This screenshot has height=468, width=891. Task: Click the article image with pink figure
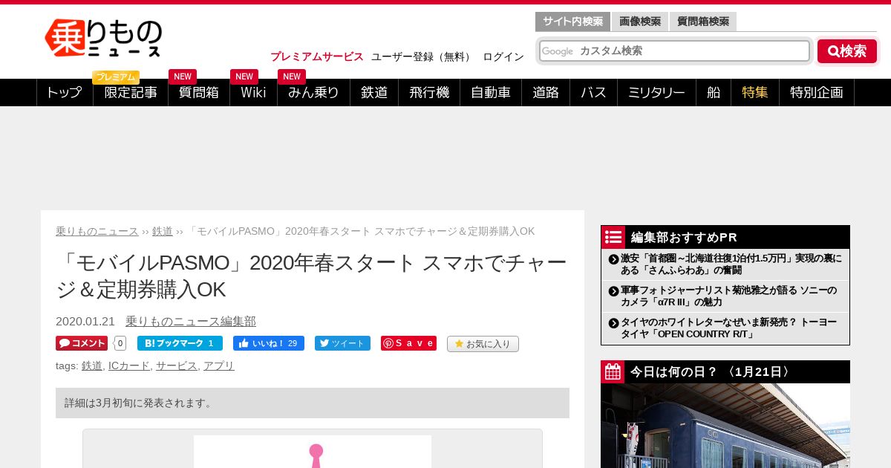[313, 452]
